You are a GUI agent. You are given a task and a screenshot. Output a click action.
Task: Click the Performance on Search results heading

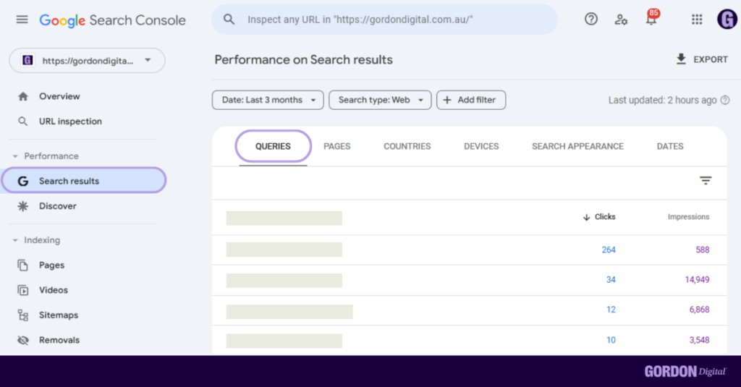pyautogui.click(x=303, y=59)
